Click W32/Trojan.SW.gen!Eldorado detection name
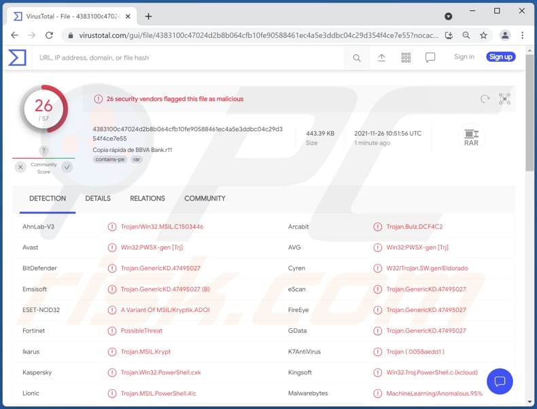Screen dimensions: 537x409 [x=427, y=268]
